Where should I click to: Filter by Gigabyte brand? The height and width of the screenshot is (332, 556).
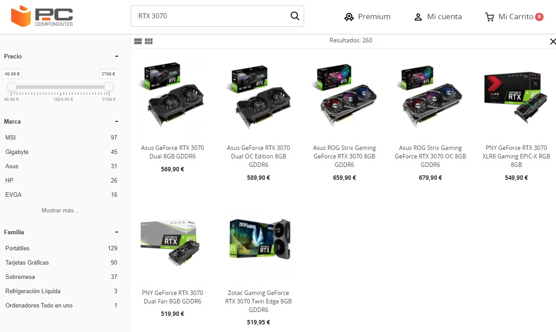(61, 152)
